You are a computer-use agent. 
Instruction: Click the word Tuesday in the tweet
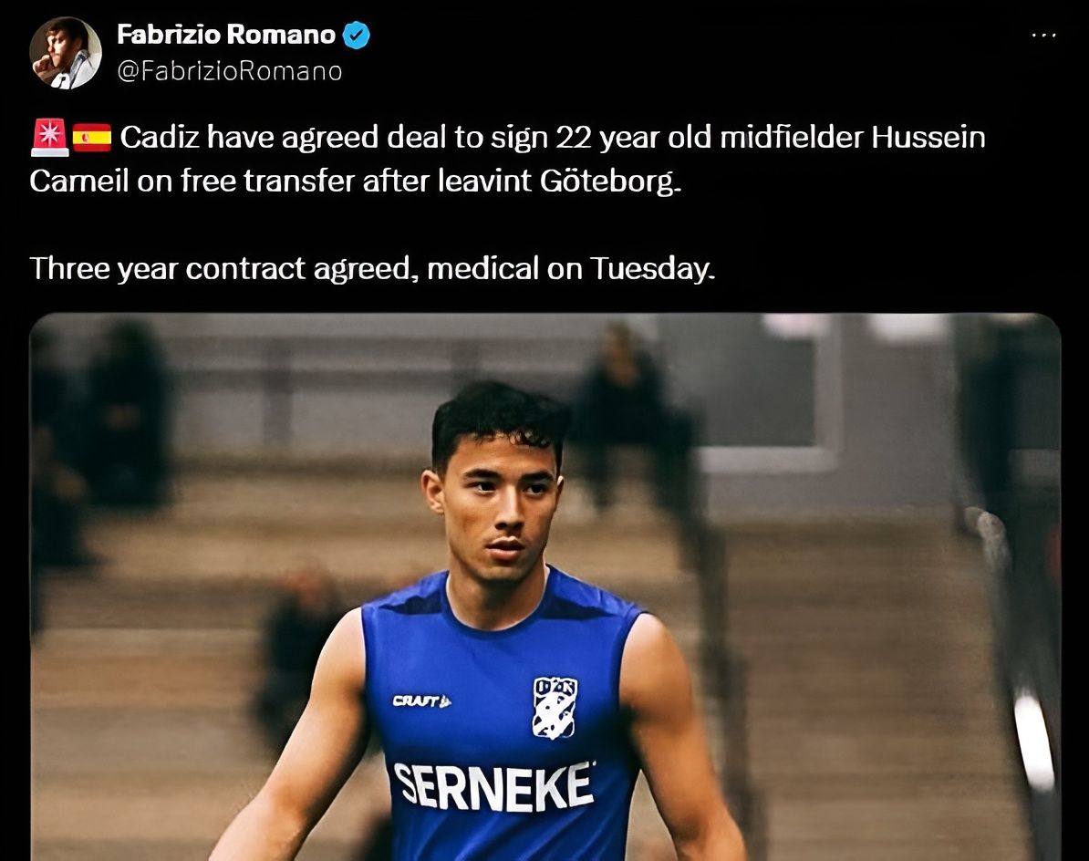pos(652,269)
